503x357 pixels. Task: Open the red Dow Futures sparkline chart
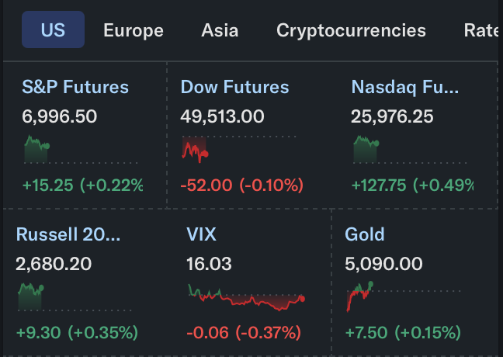[196, 148]
